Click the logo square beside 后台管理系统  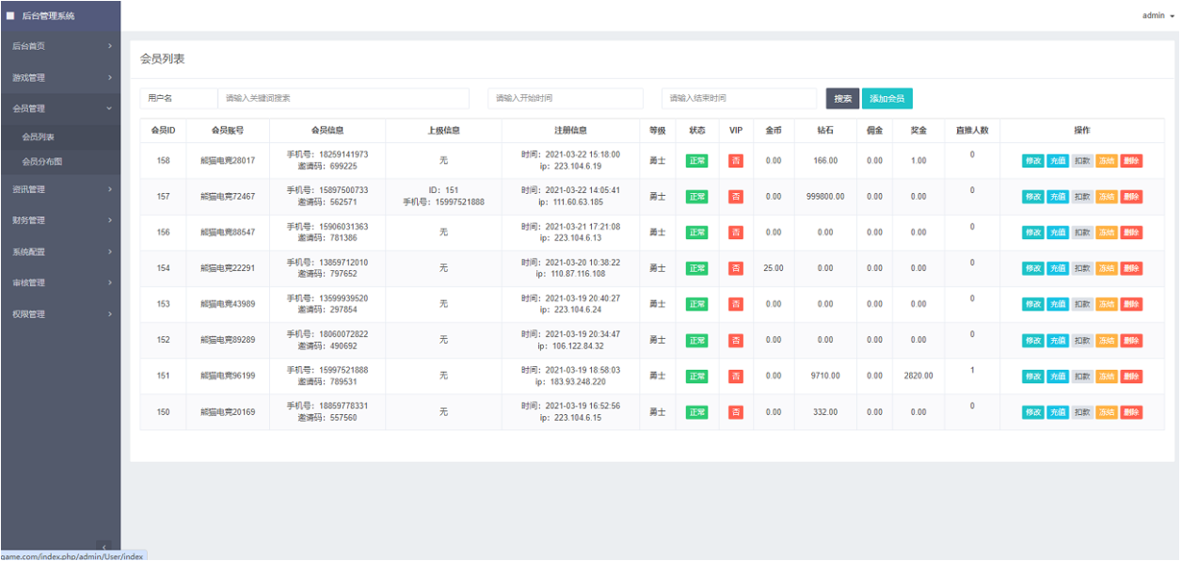(x=10, y=15)
